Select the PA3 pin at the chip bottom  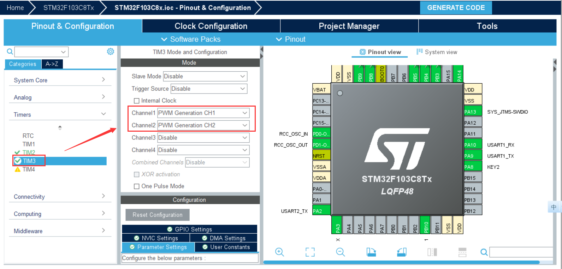pos(337,225)
